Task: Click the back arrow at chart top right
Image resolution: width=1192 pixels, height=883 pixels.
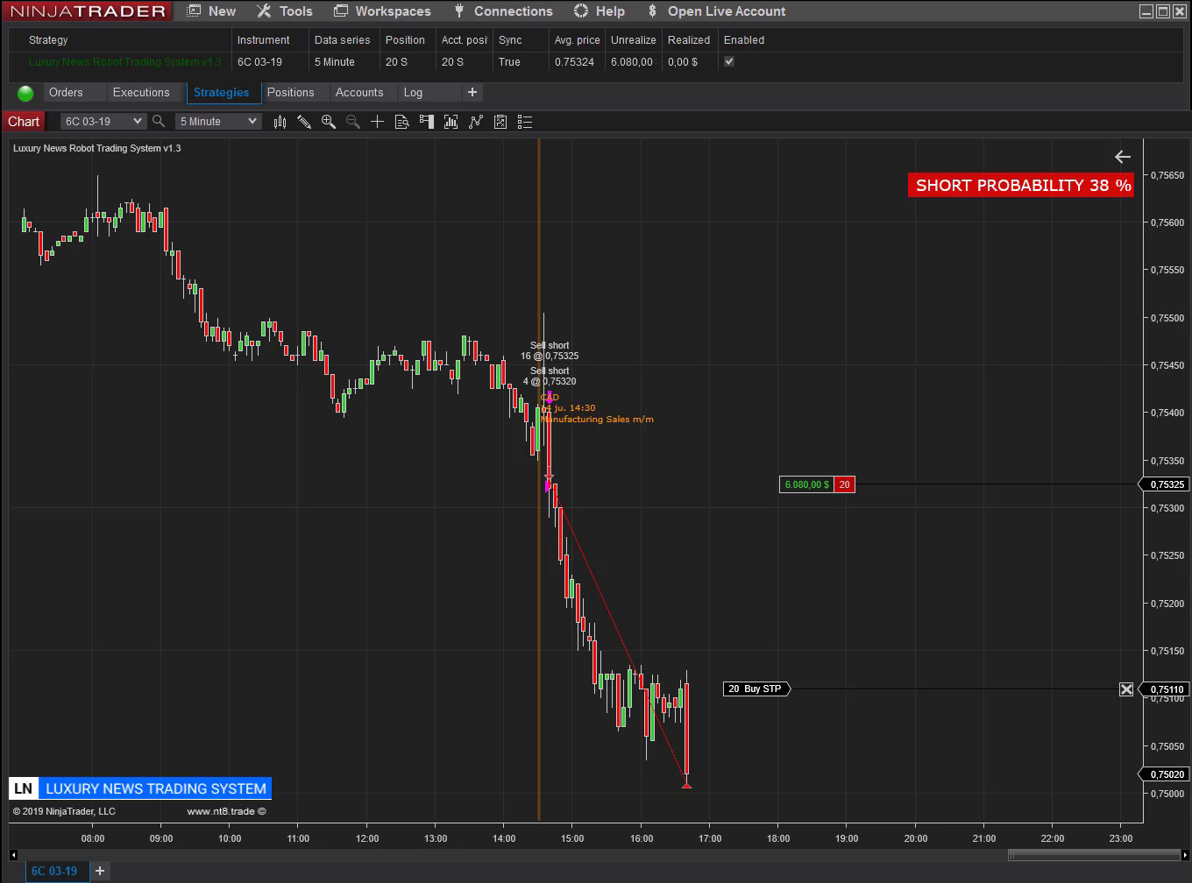Action: click(x=1123, y=157)
